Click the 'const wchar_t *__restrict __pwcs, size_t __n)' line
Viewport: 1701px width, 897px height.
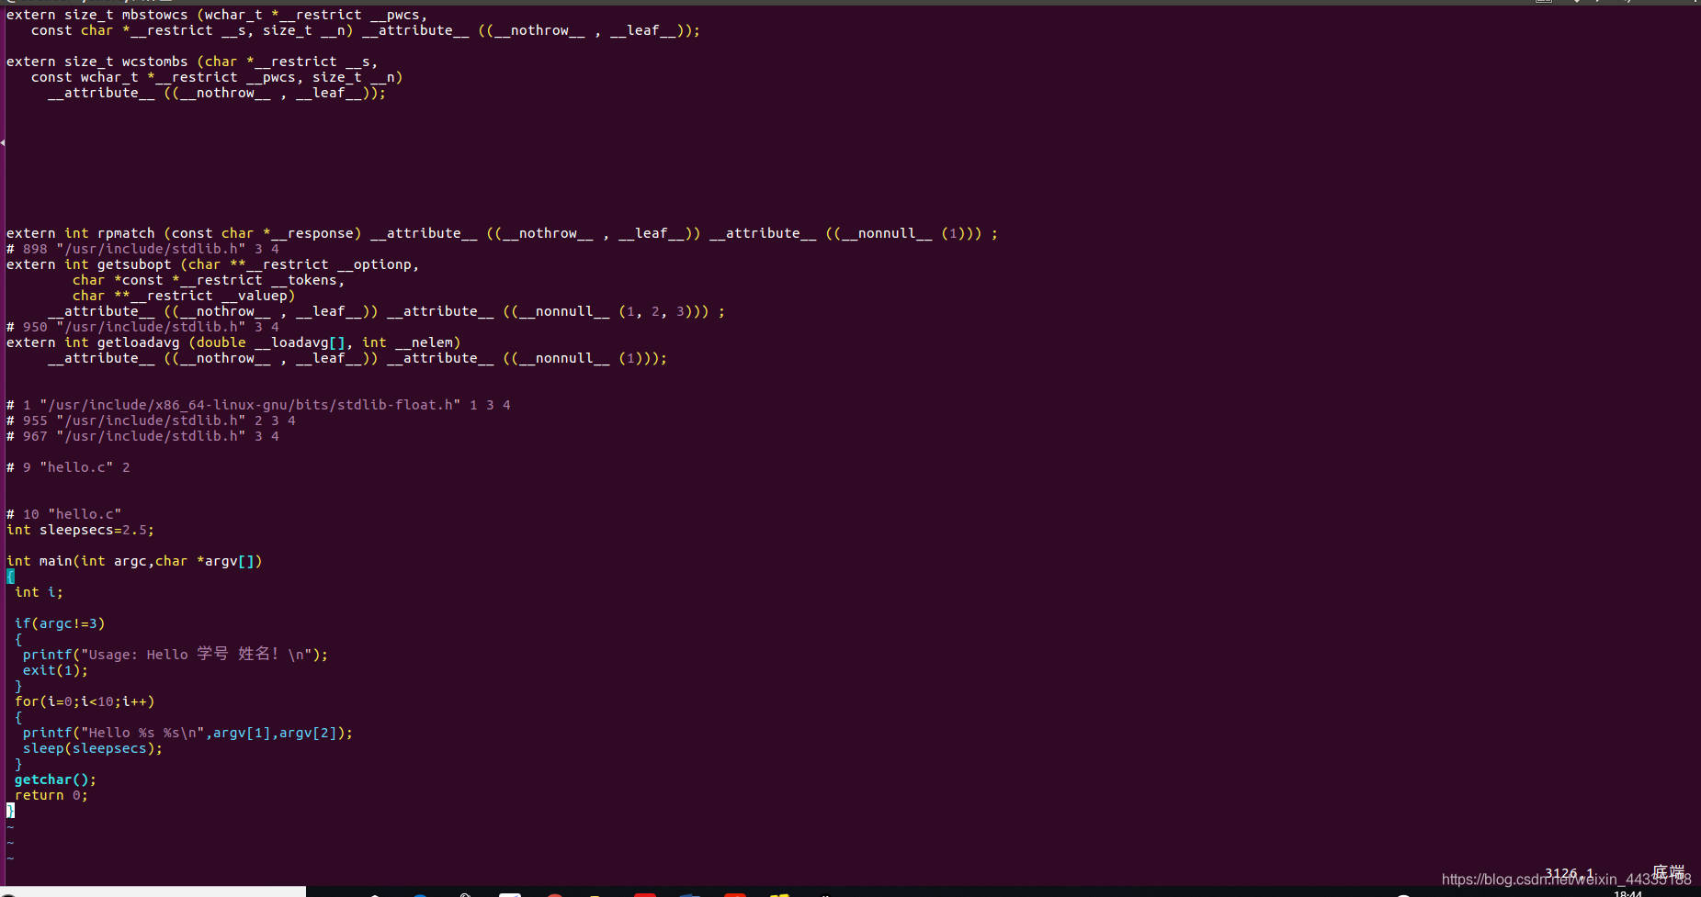[x=217, y=77]
